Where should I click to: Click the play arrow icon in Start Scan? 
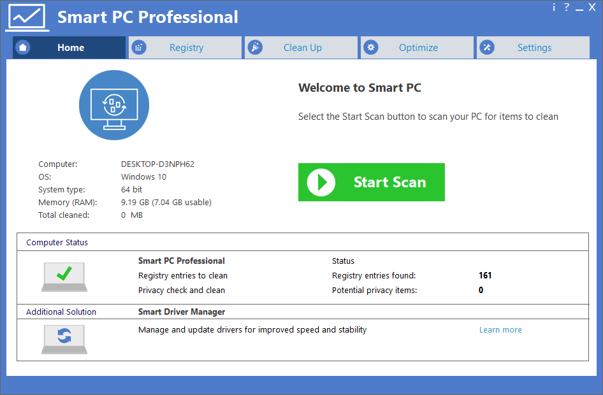point(321,182)
